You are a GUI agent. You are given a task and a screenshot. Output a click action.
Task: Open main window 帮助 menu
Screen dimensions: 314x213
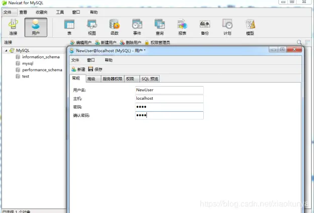(94, 12)
